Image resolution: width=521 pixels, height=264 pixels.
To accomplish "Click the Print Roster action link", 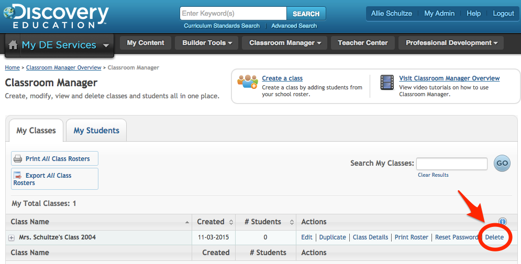I will pyautogui.click(x=412, y=237).
